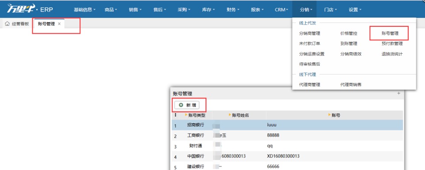Click the 新增 button

187,105
